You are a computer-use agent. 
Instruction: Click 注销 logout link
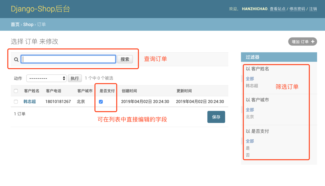[x=313, y=9]
